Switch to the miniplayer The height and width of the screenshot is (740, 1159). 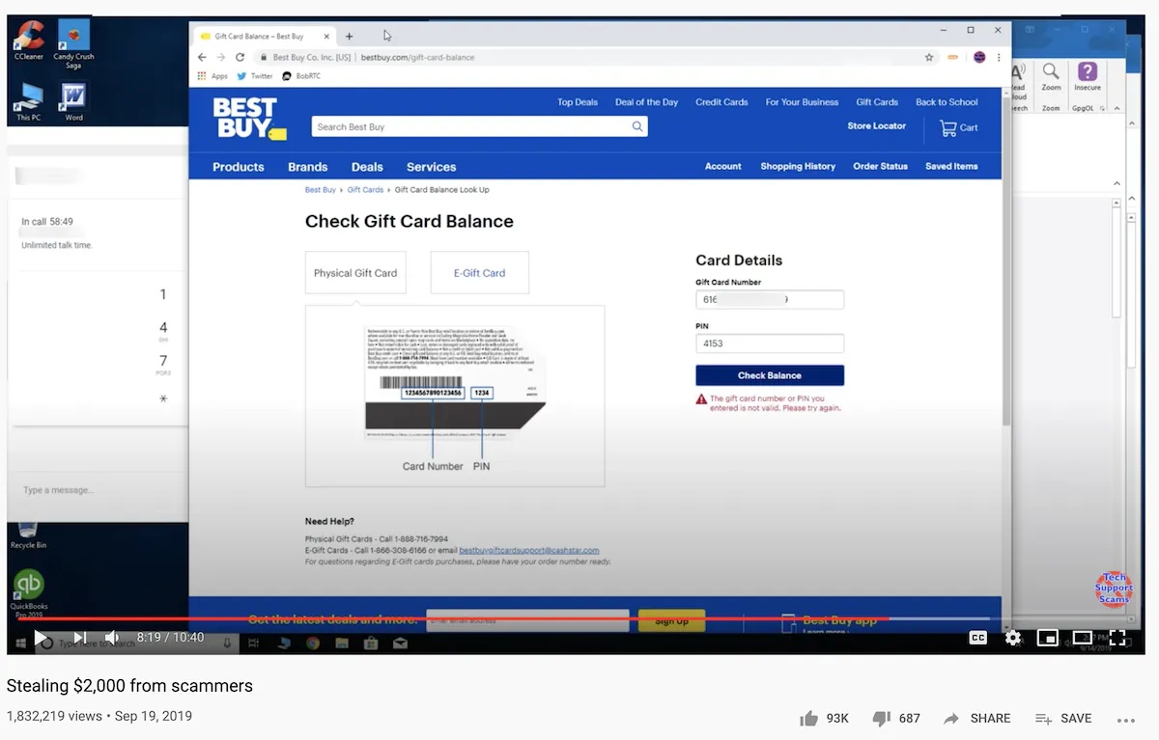pyautogui.click(x=1047, y=638)
